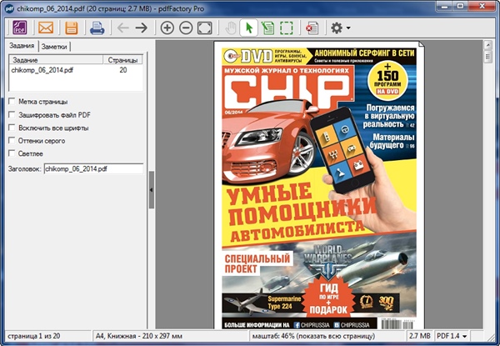Toggle Зашифровать файл PDF checkbox
The image size is (500, 346).
(x=11, y=115)
